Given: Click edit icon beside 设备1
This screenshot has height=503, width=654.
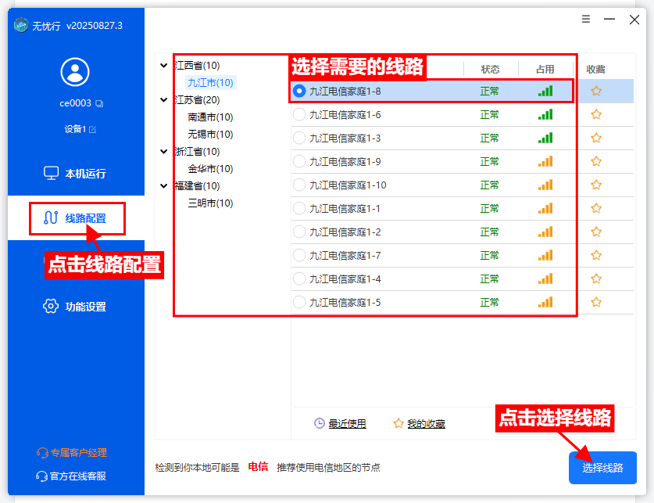Looking at the screenshot, I should pyautogui.click(x=93, y=129).
